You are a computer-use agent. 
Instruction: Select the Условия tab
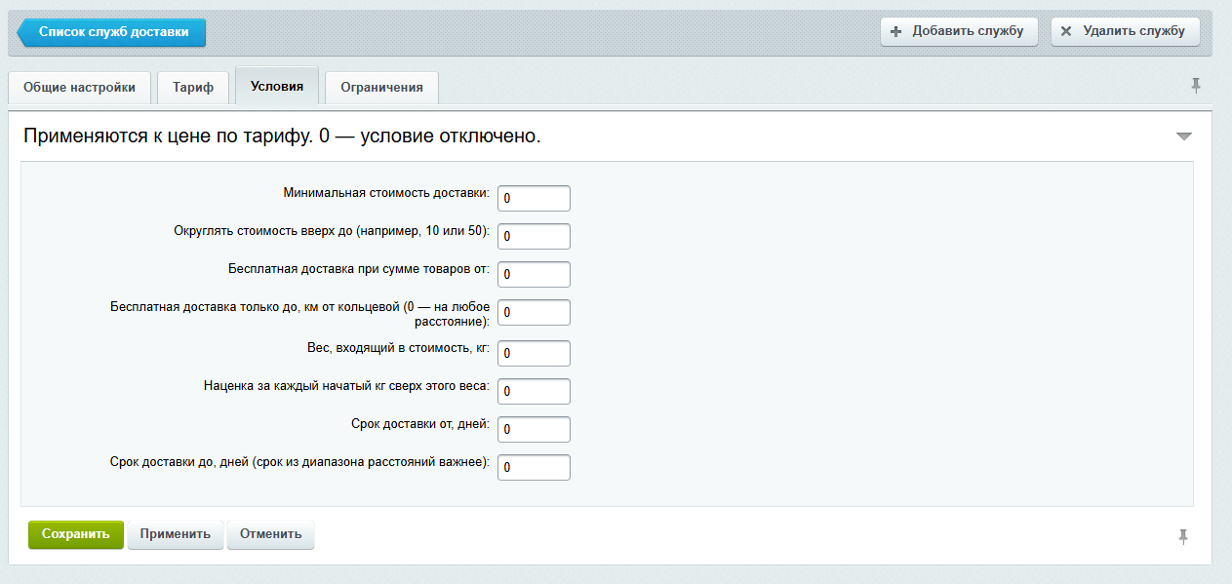[277, 86]
